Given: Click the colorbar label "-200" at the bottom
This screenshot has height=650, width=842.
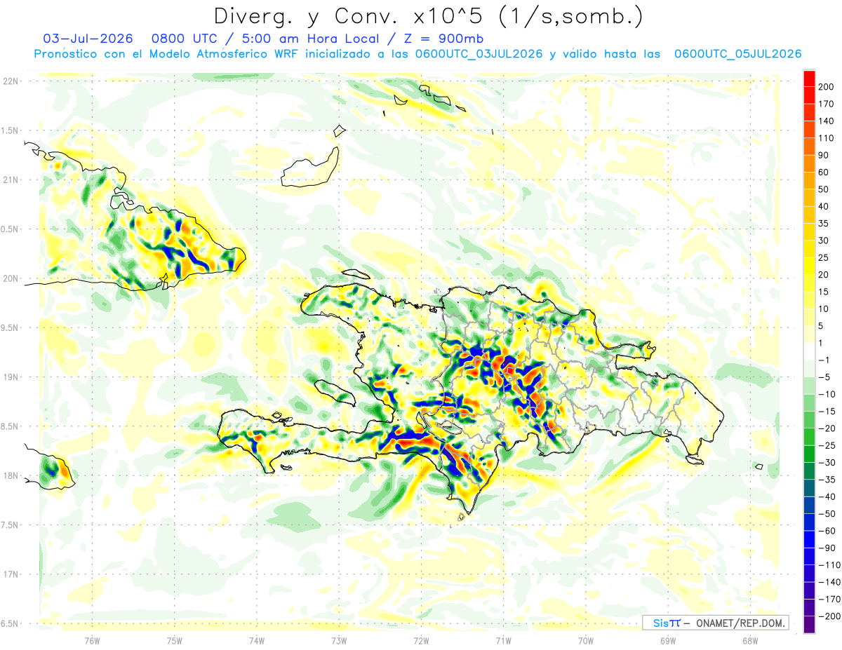Looking at the screenshot, I should tap(831, 616).
